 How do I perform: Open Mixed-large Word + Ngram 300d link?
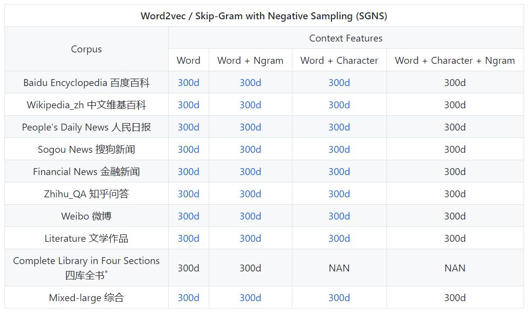(250, 298)
